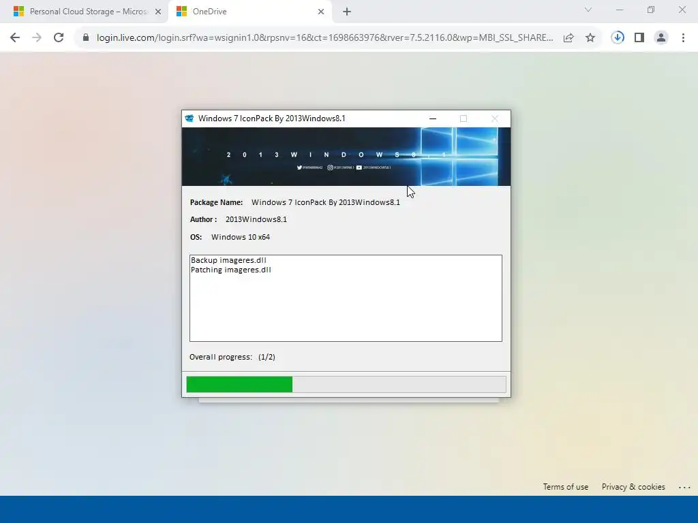Image resolution: width=698 pixels, height=523 pixels.
Task: Select the 'Patching imageres.dll' log line
Action: pos(230,270)
